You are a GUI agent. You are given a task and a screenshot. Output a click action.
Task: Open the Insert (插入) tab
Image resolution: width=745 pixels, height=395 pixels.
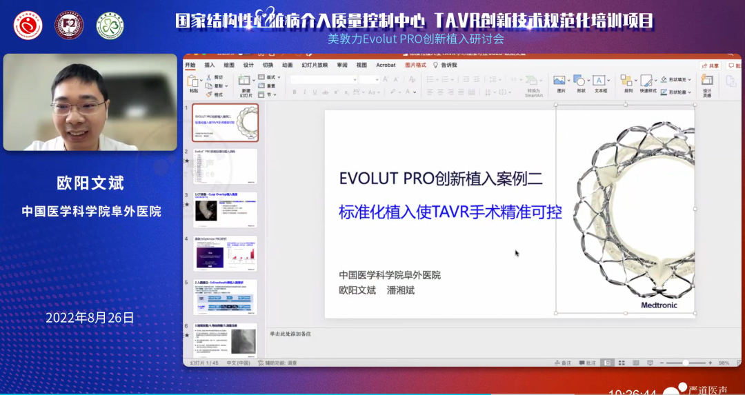tap(210, 65)
